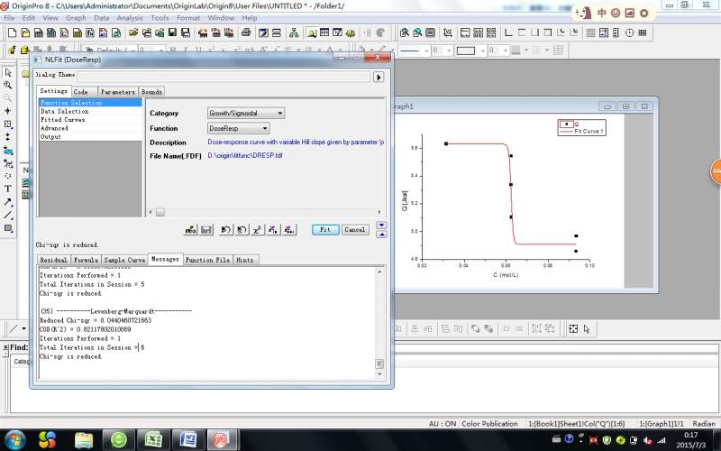Open the Formula tab
This screenshot has height=451, width=721.
(86, 260)
